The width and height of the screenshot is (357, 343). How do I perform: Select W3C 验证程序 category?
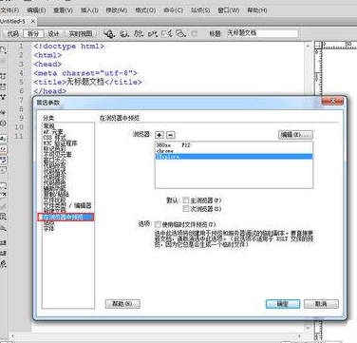pos(60,143)
